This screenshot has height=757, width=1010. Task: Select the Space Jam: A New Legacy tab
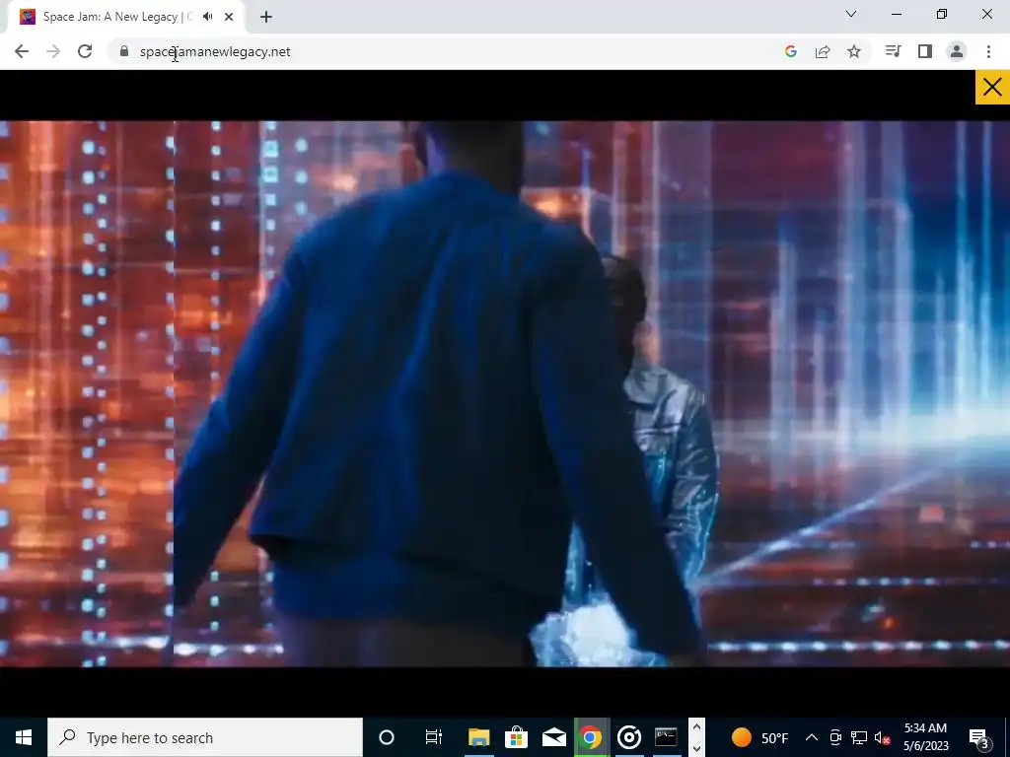point(125,17)
